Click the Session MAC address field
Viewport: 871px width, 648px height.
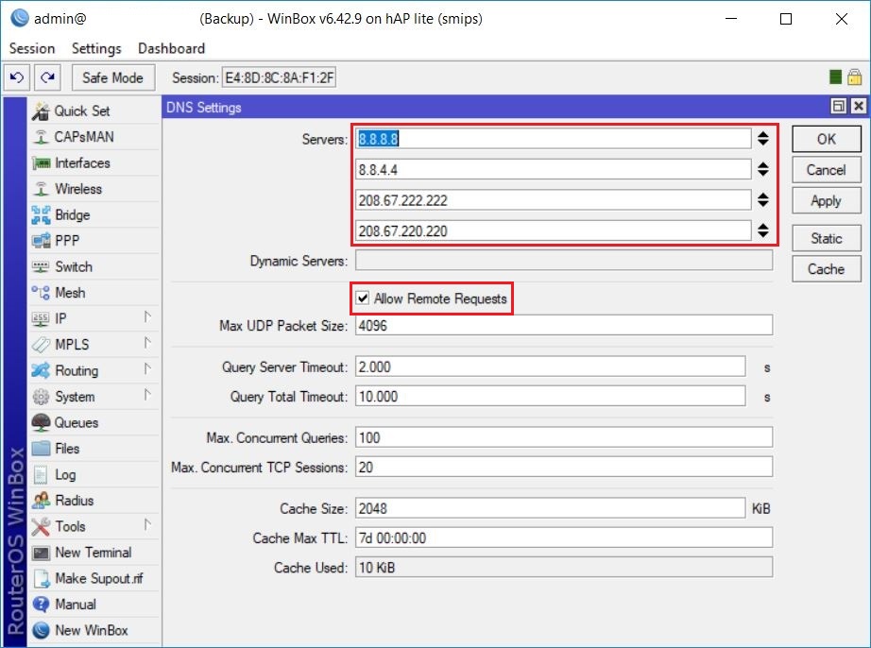279,77
